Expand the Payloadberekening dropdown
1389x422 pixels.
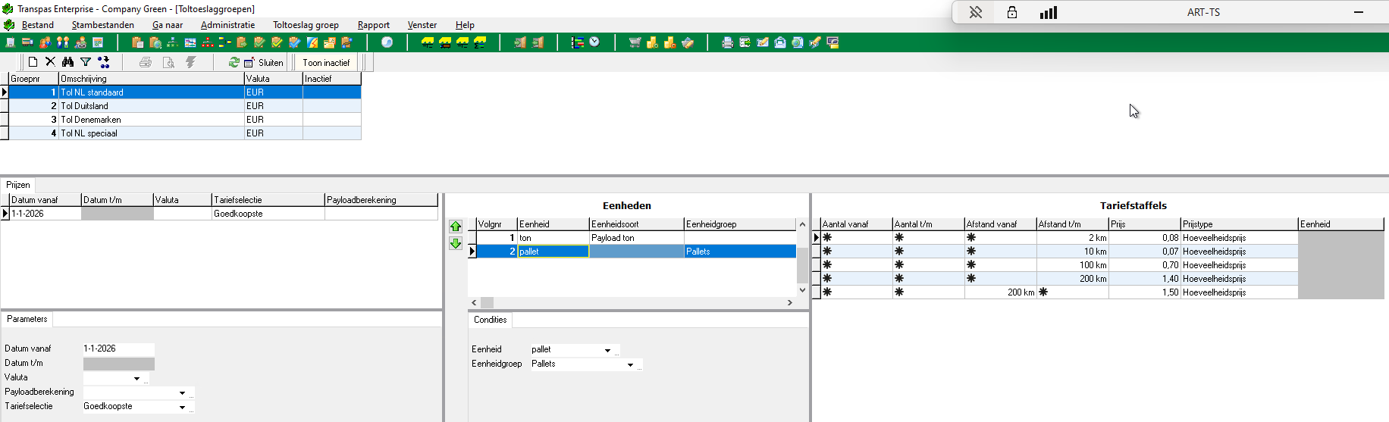coord(182,392)
